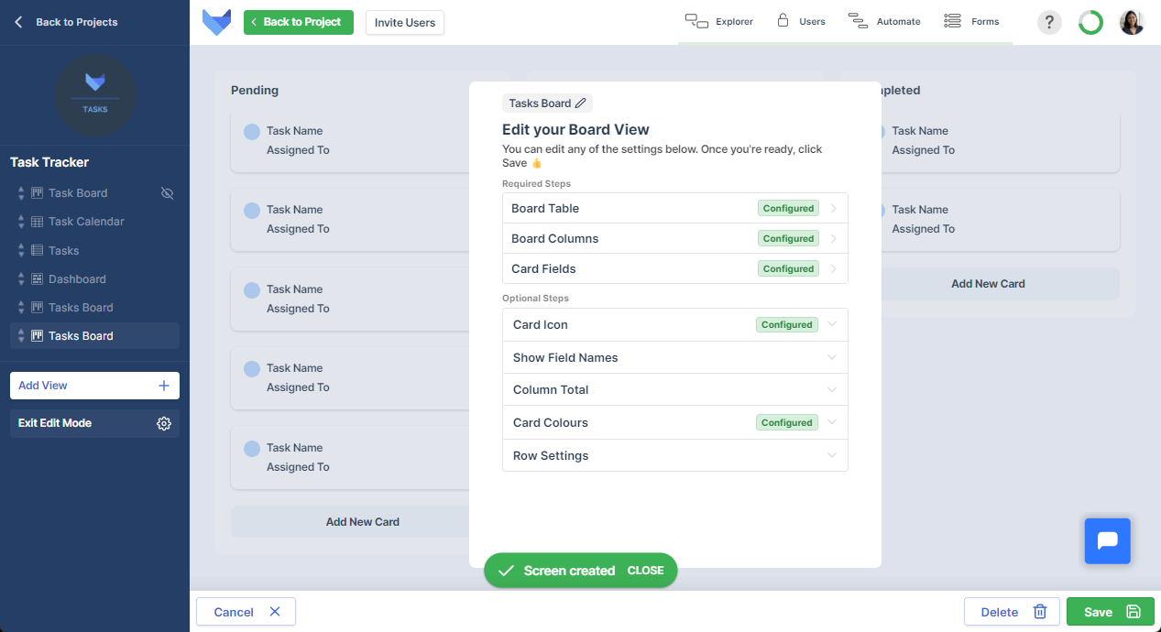Open the Board Columns step
This screenshot has width=1161, height=632.
point(674,238)
